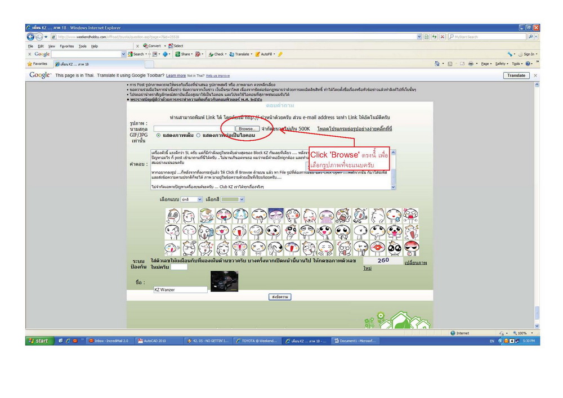The image size is (563, 398).
Task: Click the car photo thumbnail beside the name
Action: [224, 281]
